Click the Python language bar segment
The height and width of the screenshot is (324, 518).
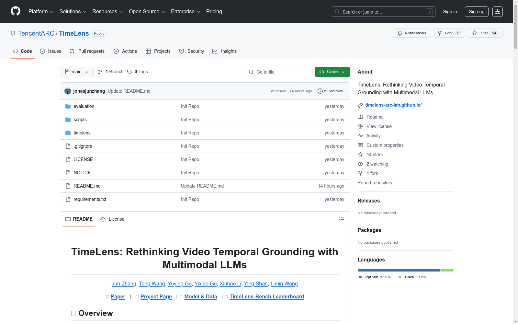(399, 270)
